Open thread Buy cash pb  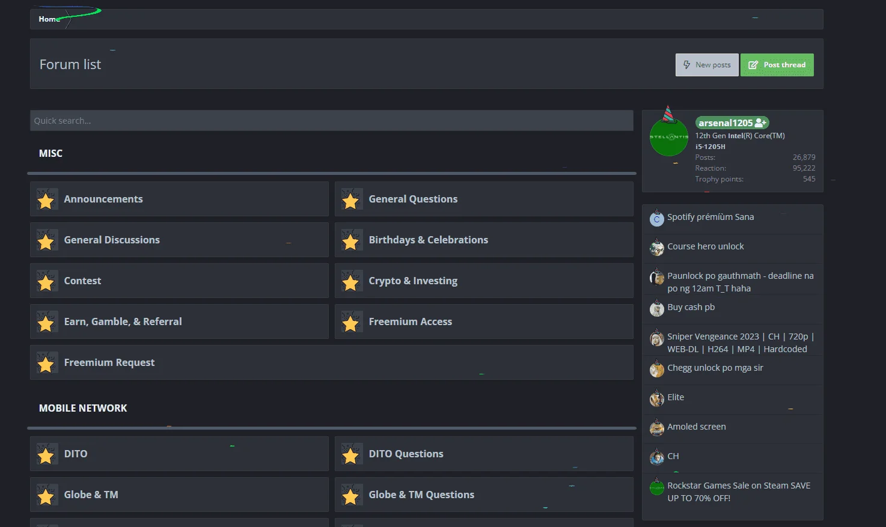(x=691, y=307)
